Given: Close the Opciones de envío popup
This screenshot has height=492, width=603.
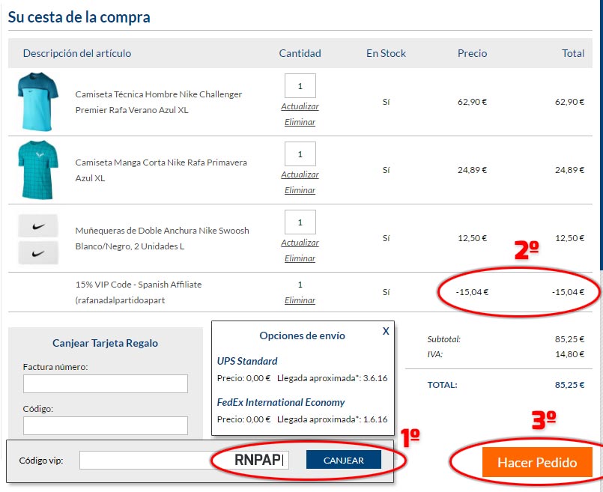Looking at the screenshot, I should pyautogui.click(x=386, y=331).
